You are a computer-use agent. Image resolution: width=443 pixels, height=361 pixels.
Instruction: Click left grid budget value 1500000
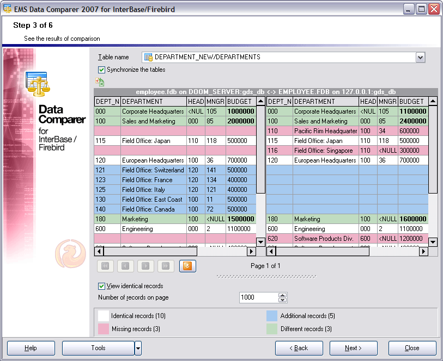click(x=241, y=219)
